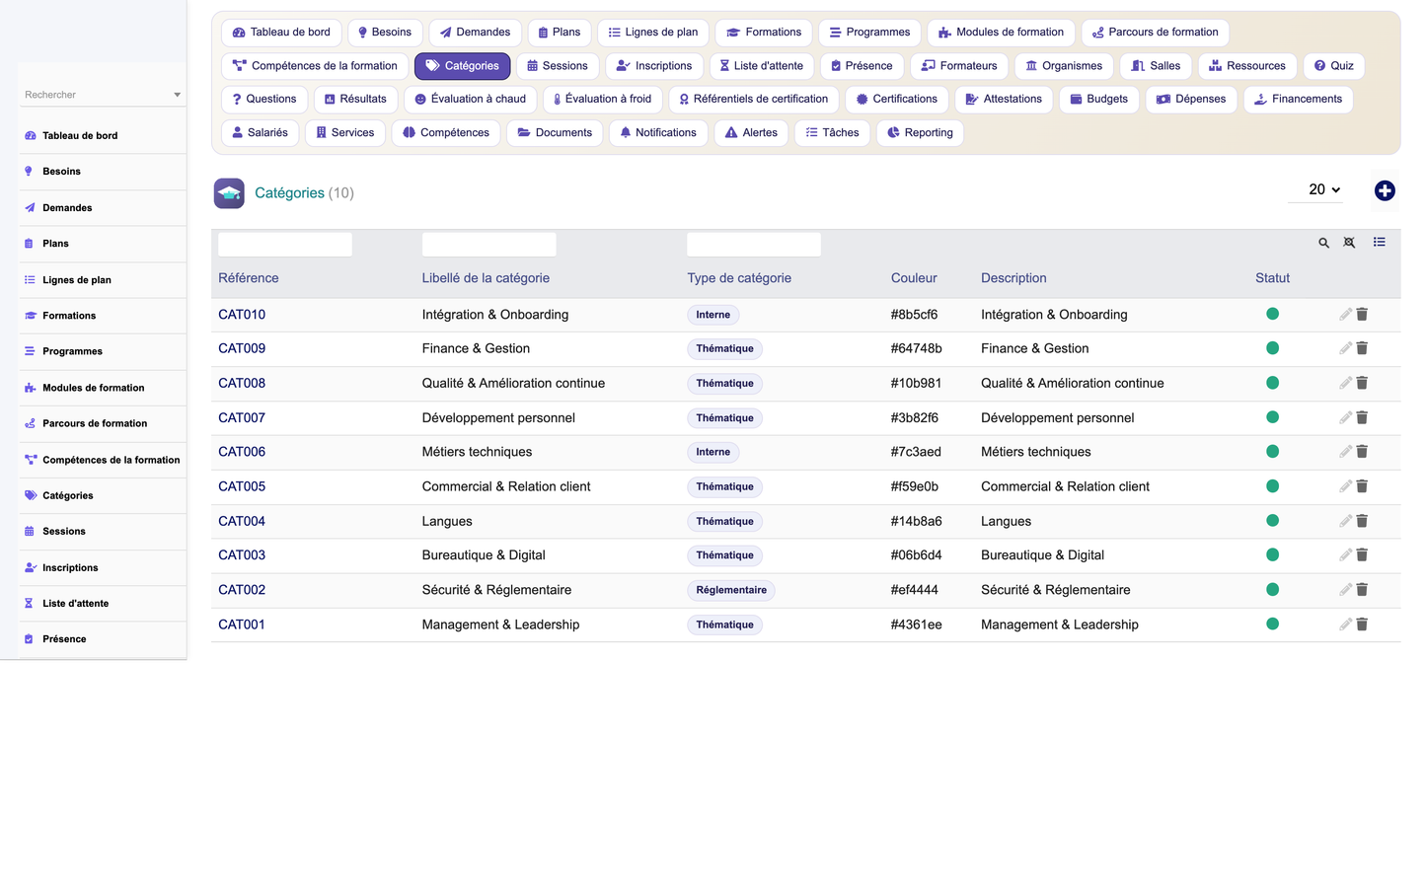Edit CAT004 Langues pencil icon
This screenshot has width=1426, height=882.
tap(1345, 521)
